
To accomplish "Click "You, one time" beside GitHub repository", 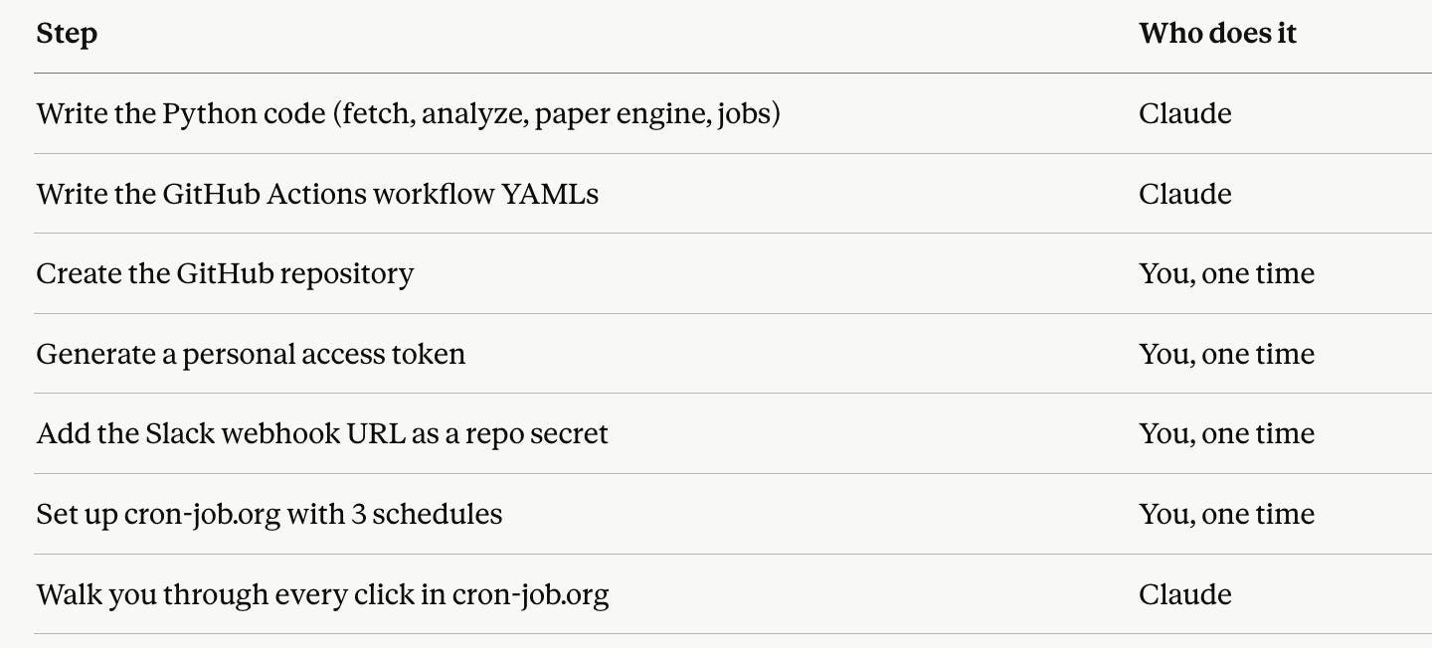I will click(1227, 274).
